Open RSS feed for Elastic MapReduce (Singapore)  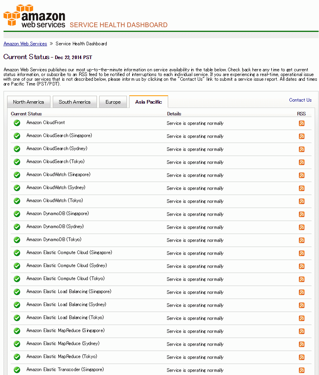tap(302, 331)
